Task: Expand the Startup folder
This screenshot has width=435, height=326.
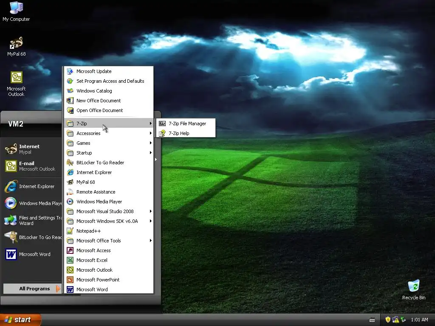Action: coord(109,153)
